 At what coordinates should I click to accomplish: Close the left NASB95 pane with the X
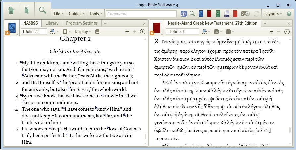point(144,24)
